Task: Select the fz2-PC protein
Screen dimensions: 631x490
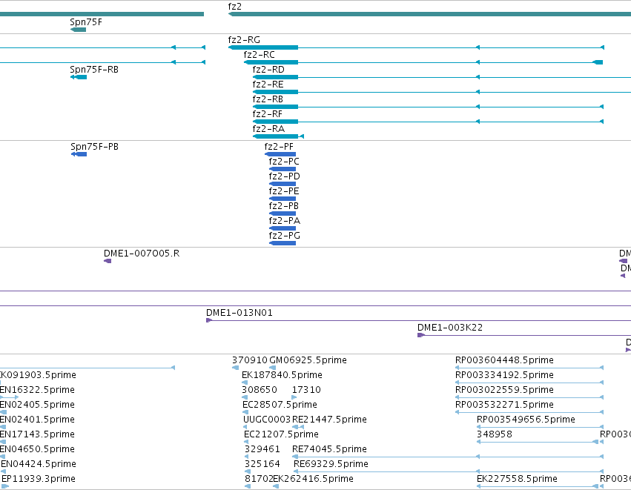Action: (x=283, y=169)
